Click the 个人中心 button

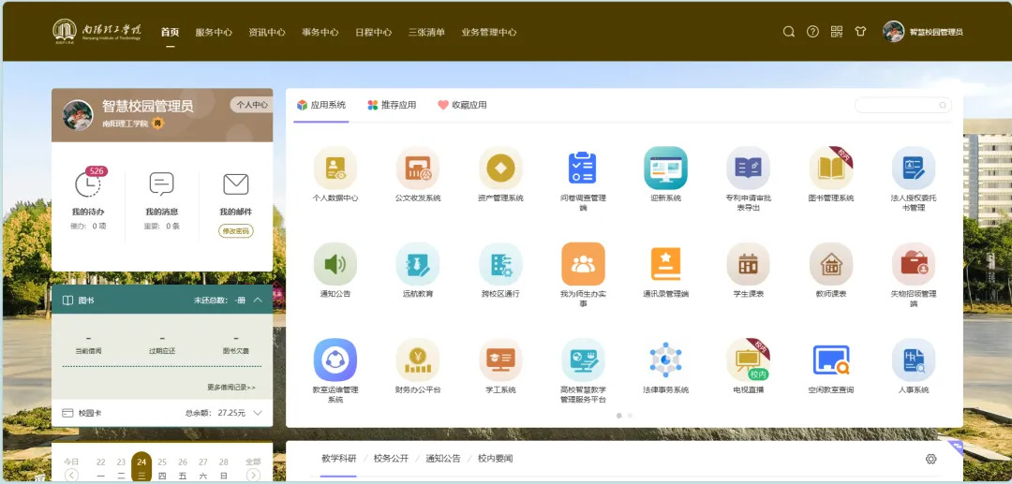[x=251, y=105]
